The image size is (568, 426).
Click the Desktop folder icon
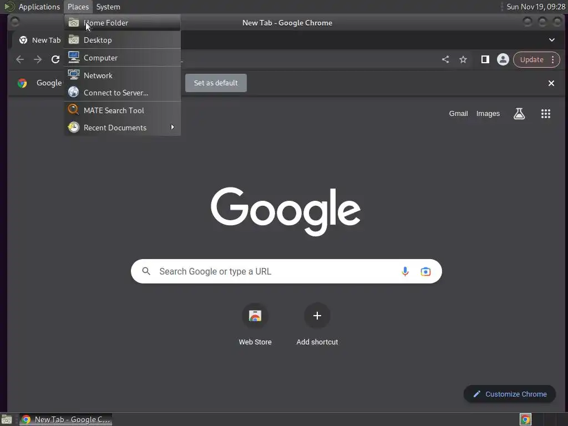[x=74, y=40]
